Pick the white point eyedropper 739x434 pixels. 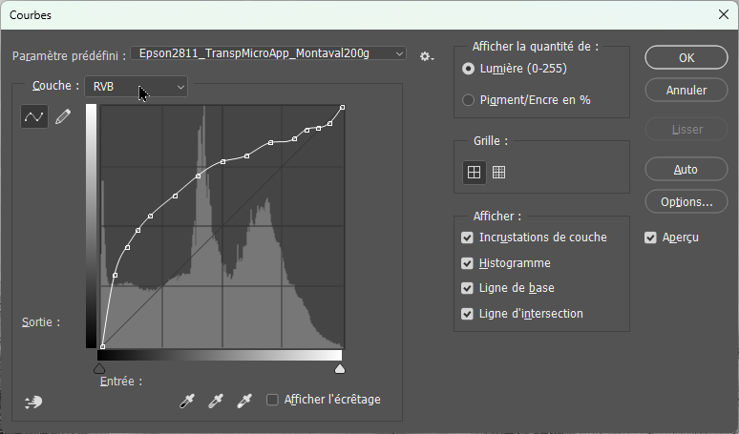[x=244, y=401]
